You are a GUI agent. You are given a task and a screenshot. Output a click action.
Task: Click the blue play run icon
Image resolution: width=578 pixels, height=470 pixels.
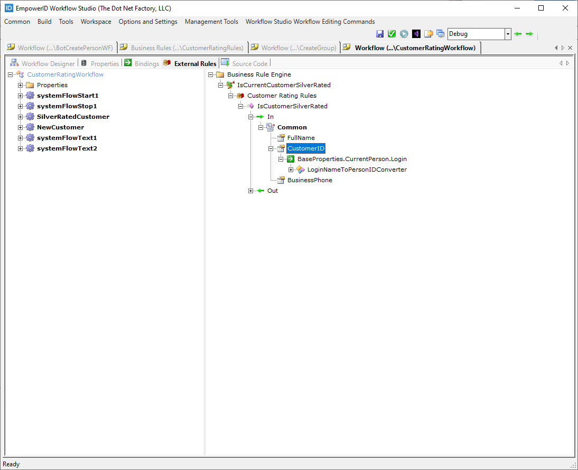coord(404,34)
